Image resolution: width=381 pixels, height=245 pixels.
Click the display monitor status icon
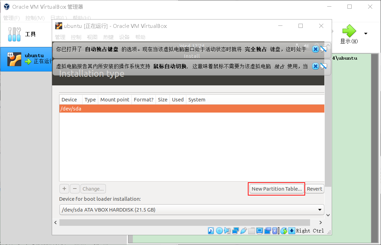tap(259, 231)
